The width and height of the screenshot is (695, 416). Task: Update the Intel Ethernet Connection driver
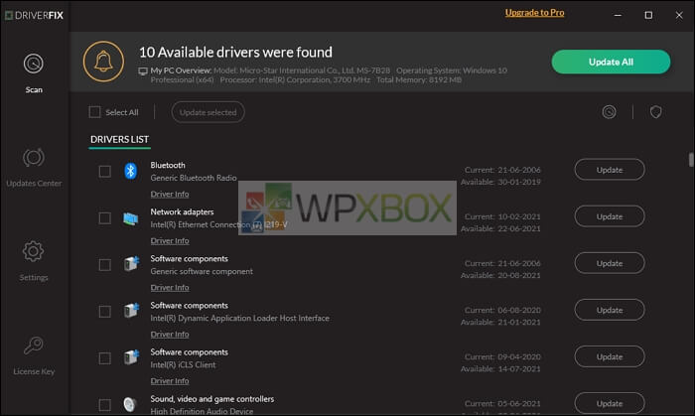click(610, 216)
